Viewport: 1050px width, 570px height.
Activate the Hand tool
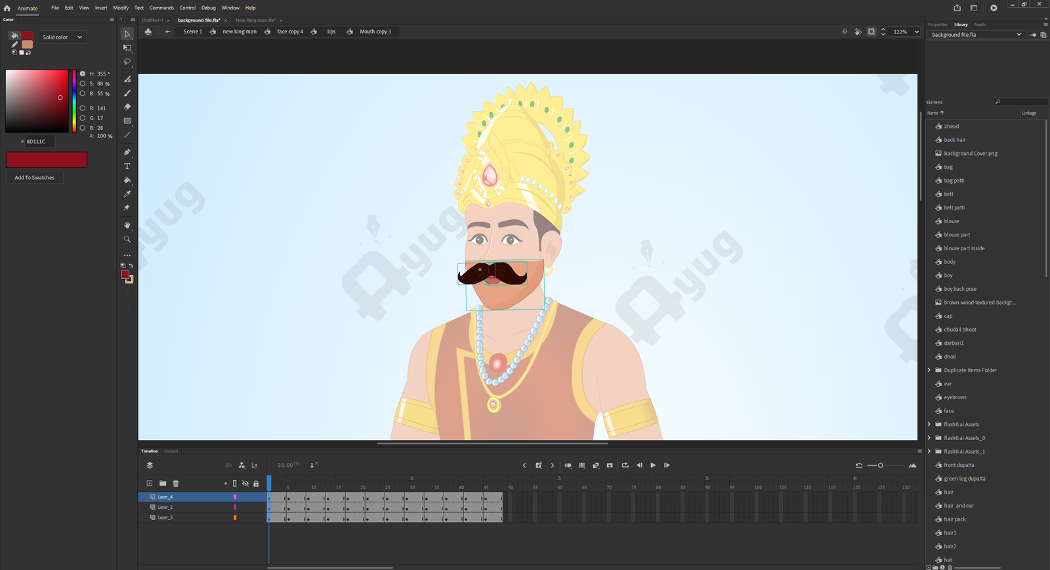pos(127,225)
